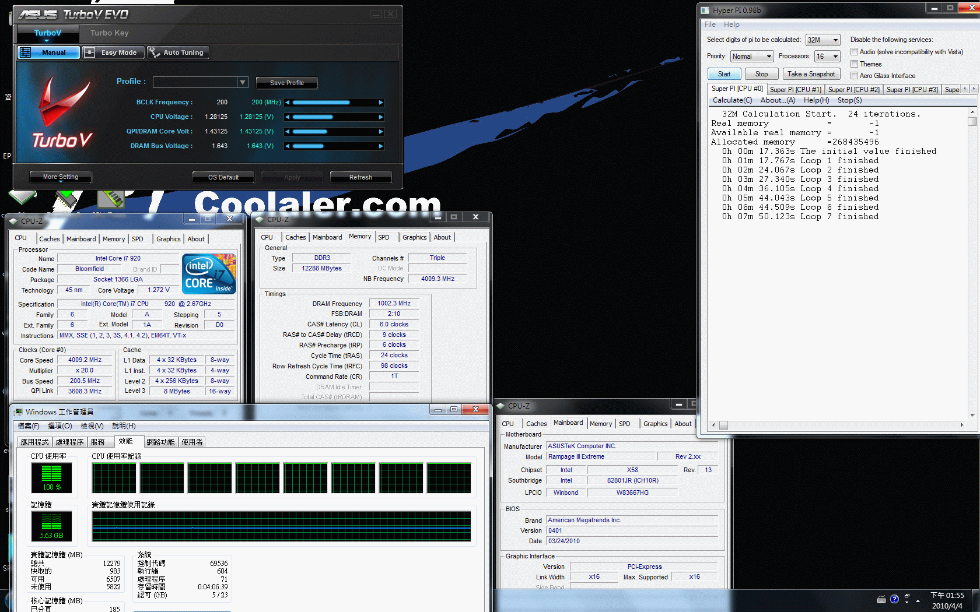
Task: Click Take a Snapshot button
Action: tap(811, 74)
